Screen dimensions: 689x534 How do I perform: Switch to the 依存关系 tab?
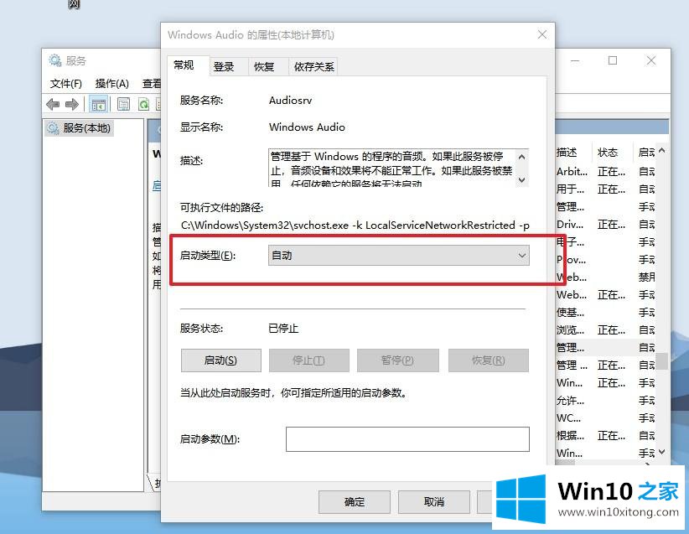[x=314, y=67]
